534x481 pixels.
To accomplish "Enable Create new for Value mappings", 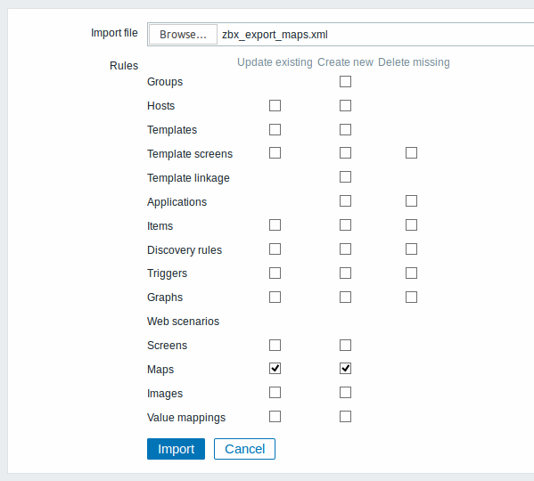I will coord(345,416).
